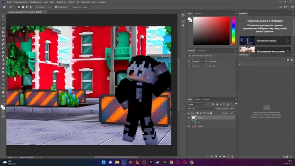Switch Libraries to list view
Screen dimensions: 295x166
coord(292,59)
